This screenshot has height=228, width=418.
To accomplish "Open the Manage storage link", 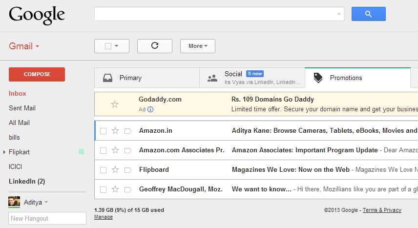I will [104, 217].
